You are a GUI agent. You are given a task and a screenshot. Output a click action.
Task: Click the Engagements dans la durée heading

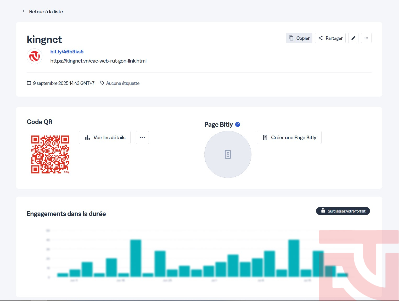point(66,214)
